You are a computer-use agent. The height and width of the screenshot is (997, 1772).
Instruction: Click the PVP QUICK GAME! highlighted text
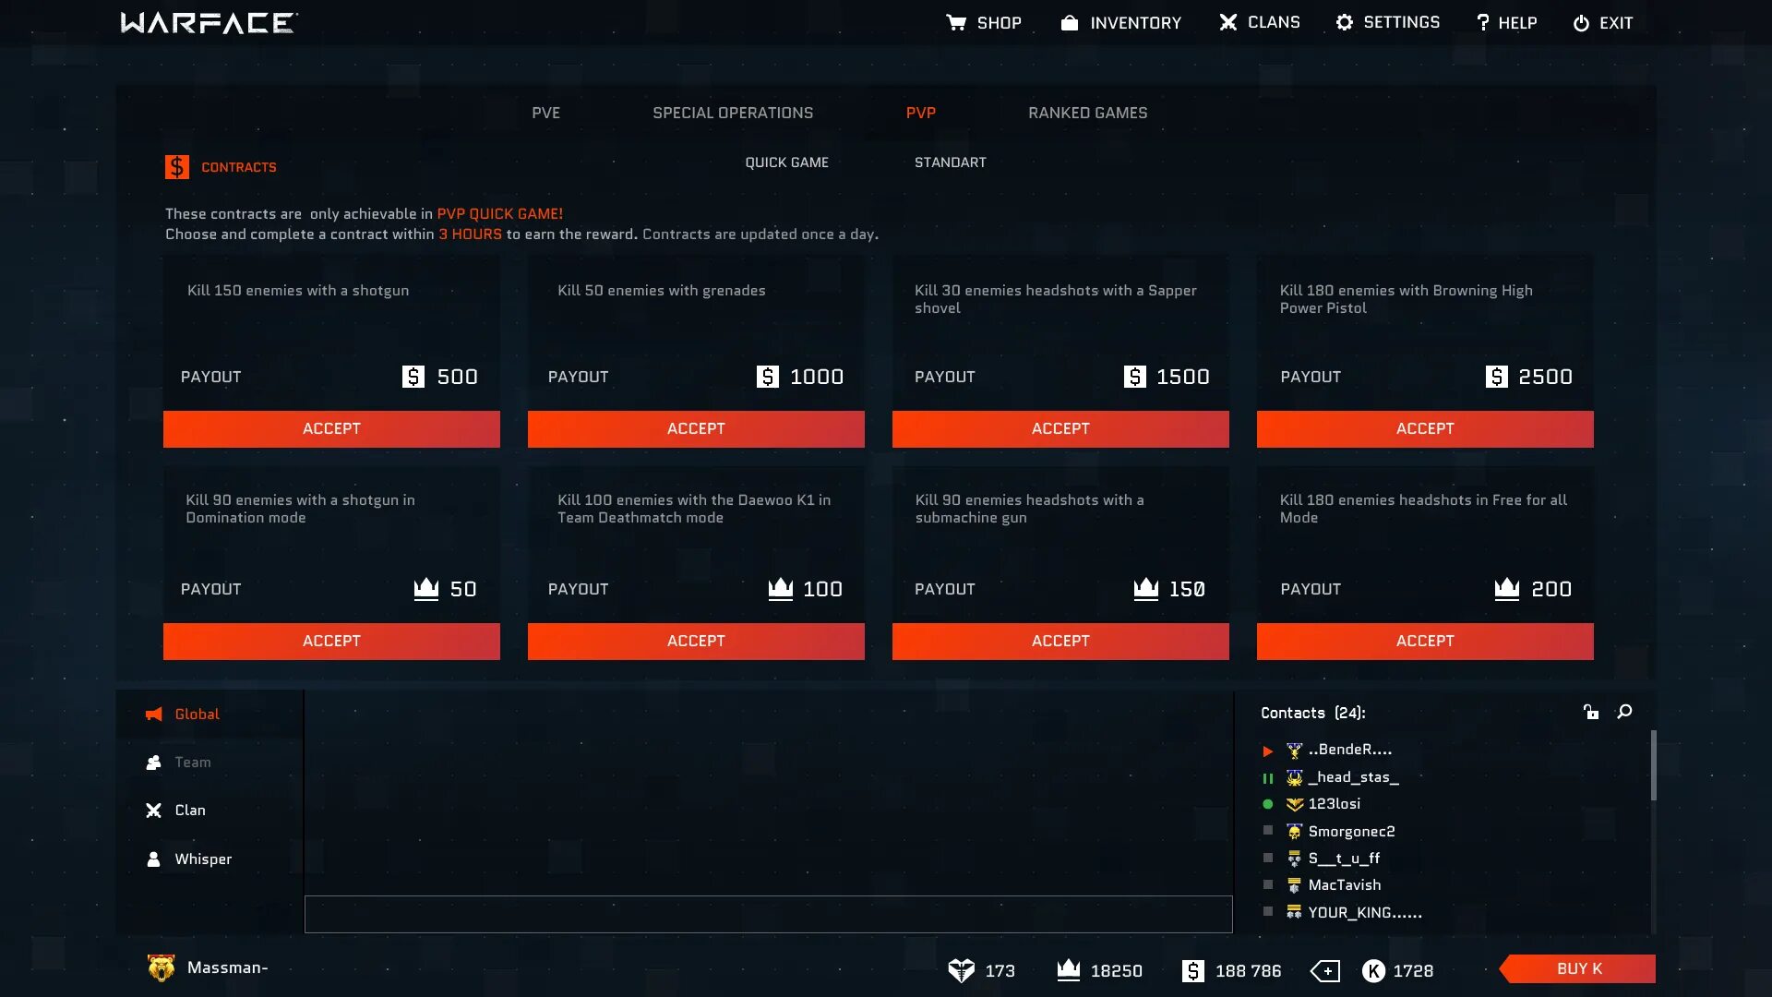point(499,213)
